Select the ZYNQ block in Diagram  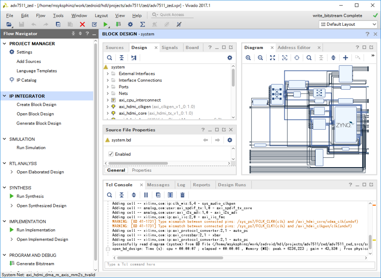tap(346, 125)
